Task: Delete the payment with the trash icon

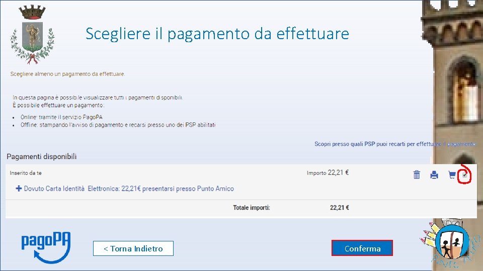Action: pos(417,175)
